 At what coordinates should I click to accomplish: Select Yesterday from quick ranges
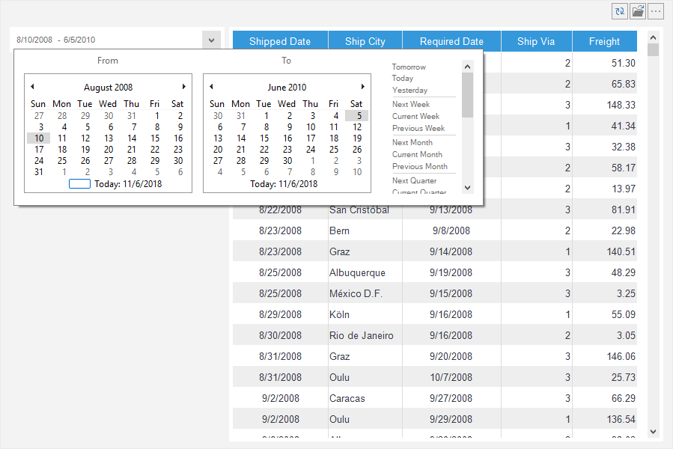[409, 90]
